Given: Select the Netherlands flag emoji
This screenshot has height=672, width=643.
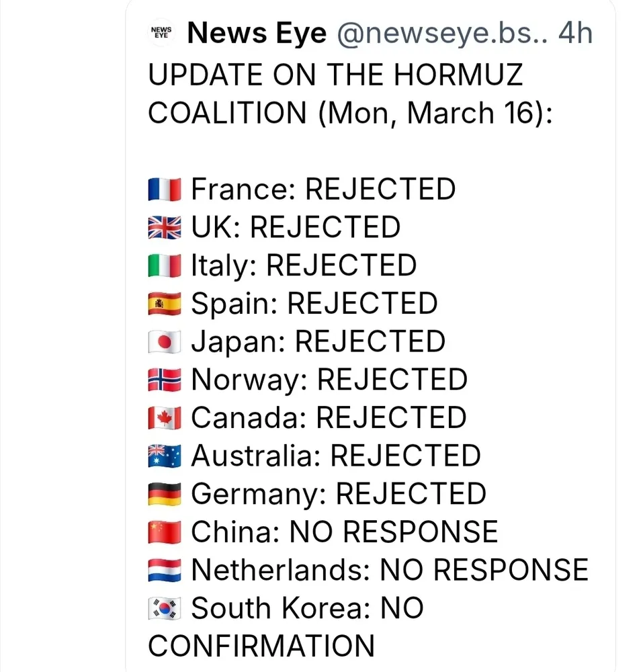Looking at the screenshot, I should (x=165, y=571).
